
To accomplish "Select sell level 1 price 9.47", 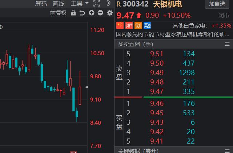I will (x=157, y=91).
